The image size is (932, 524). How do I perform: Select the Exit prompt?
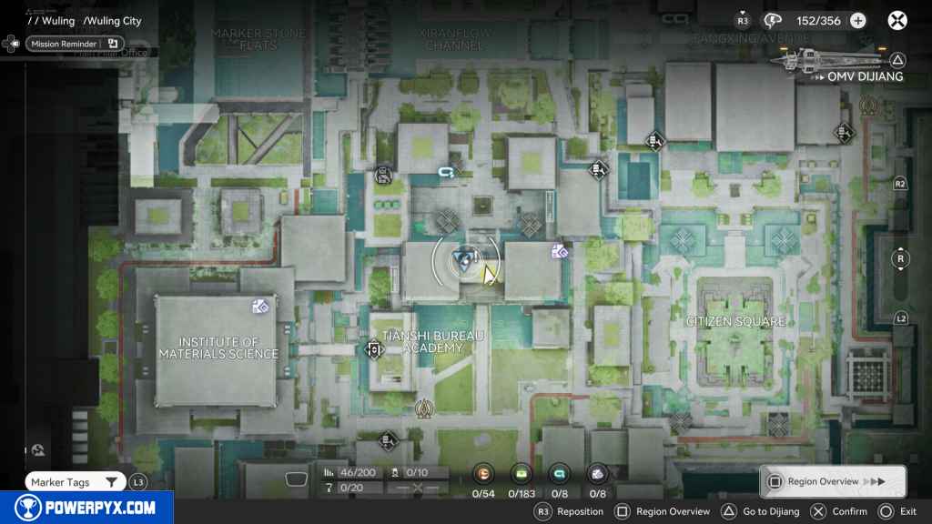coord(897,511)
